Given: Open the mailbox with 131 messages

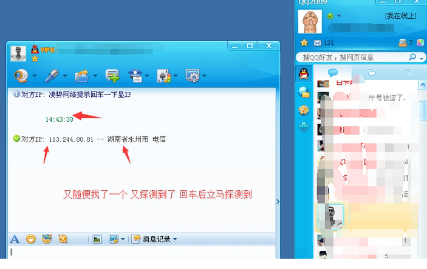Looking at the screenshot, I should pyautogui.click(x=324, y=43).
